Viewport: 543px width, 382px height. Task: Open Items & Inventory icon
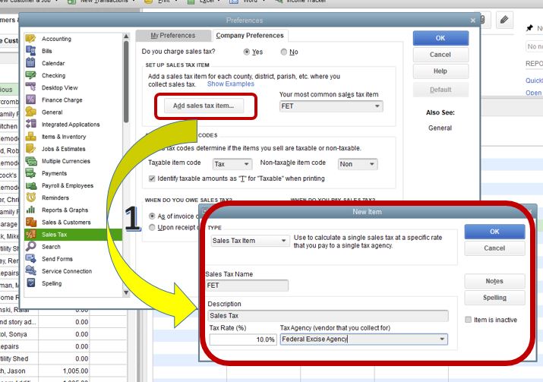pos(30,137)
